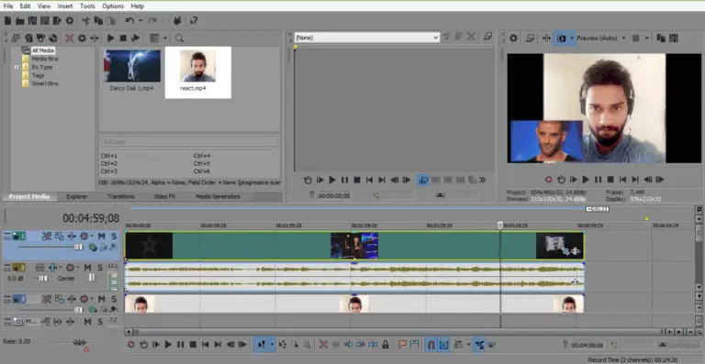
Task: Open Split Screen View dropdown arrow
Action: tap(572, 39)
